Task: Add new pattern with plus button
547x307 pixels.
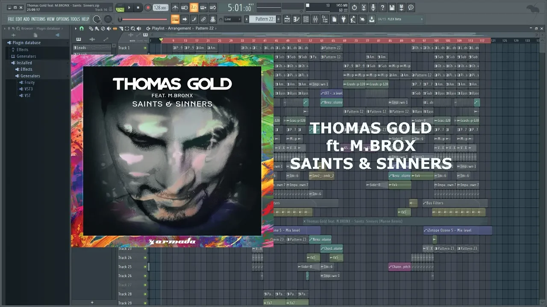Action: (278, 19)
